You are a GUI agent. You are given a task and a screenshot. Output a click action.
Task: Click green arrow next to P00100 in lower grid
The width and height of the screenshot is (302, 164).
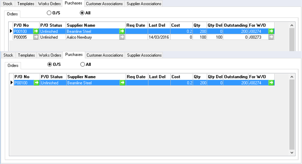point(37,83)
